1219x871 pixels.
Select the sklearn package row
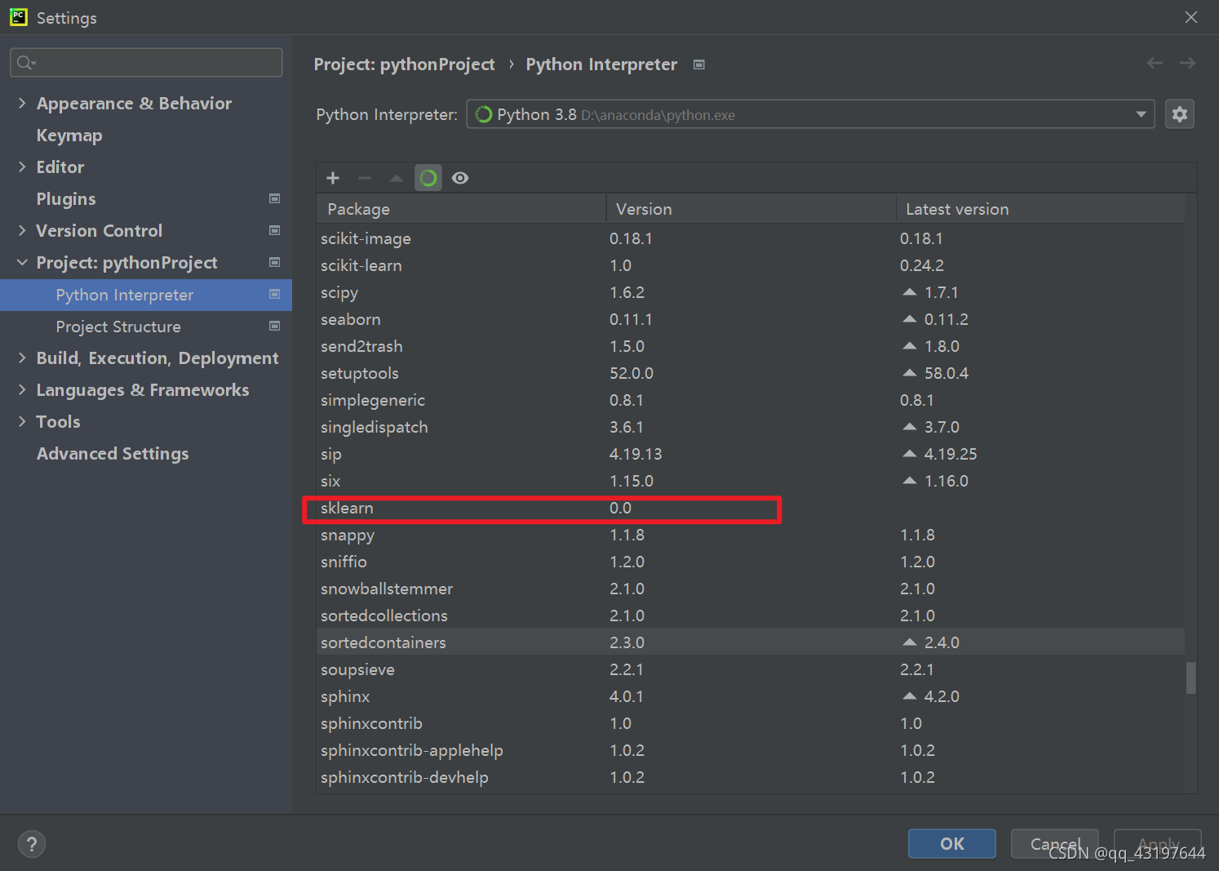pos(751,508)
